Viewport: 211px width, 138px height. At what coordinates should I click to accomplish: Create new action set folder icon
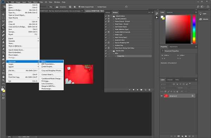[x=141, y=90]
